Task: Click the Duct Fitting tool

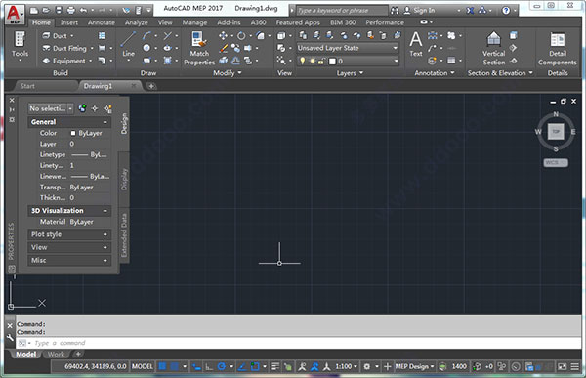Action: tap(64, 48)
